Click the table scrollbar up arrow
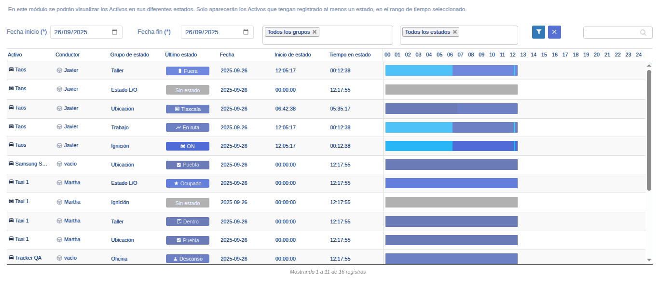The height and width of the screenshot is (291, 659). tap(649, 65)
